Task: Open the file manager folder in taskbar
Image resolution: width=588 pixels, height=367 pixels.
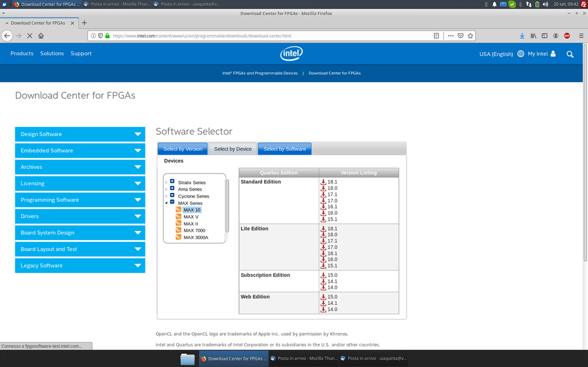Action: point(187,359)
